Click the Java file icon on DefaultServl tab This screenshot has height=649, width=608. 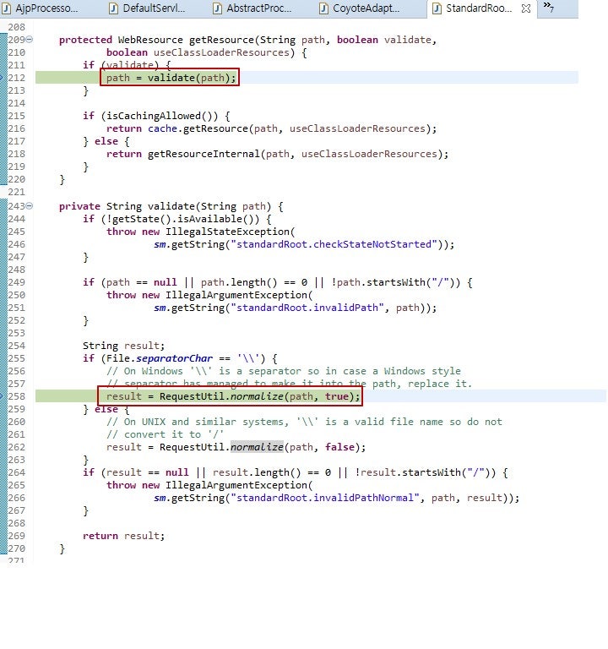point(113,8)
